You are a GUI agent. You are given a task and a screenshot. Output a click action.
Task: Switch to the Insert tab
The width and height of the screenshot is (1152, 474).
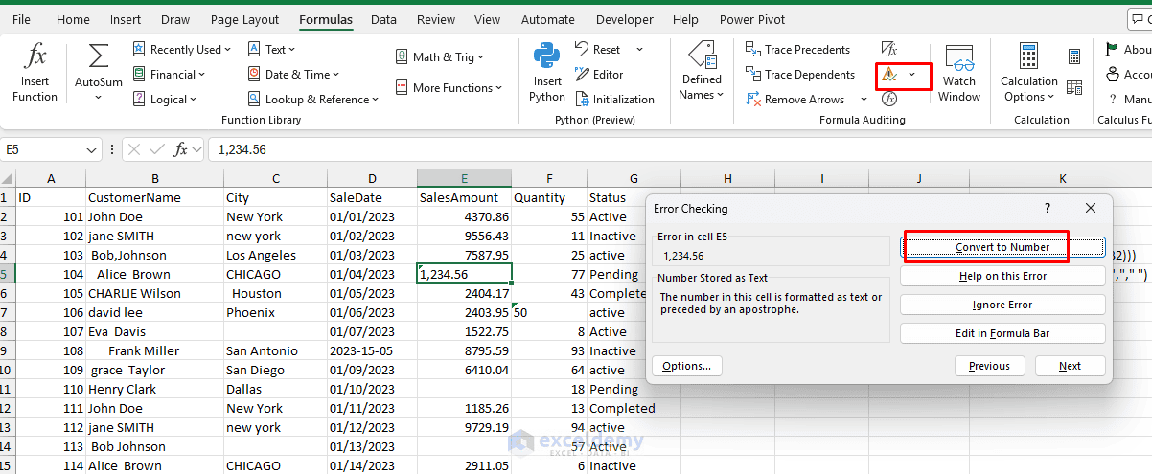click(126, 19)
